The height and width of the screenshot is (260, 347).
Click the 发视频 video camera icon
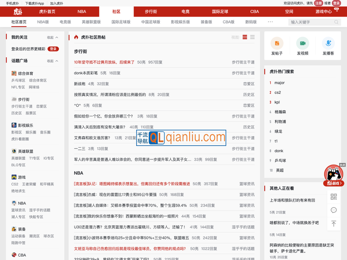302,43
